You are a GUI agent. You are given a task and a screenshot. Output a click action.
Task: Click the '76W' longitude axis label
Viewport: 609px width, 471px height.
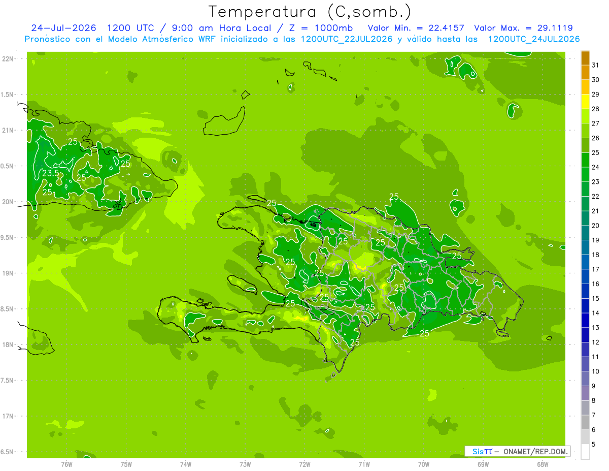pos(66,464)
